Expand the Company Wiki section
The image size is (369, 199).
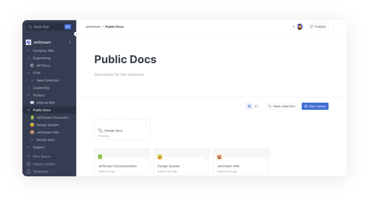coord(29,51)
